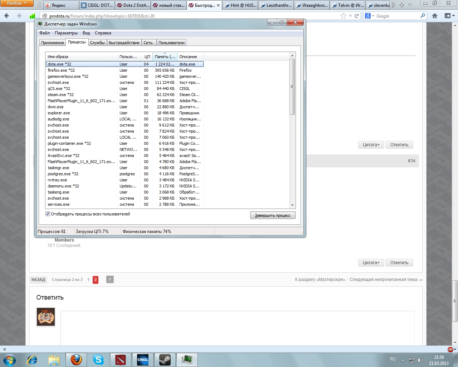Click the Steam taskbar icon

(x=165, y=359)
